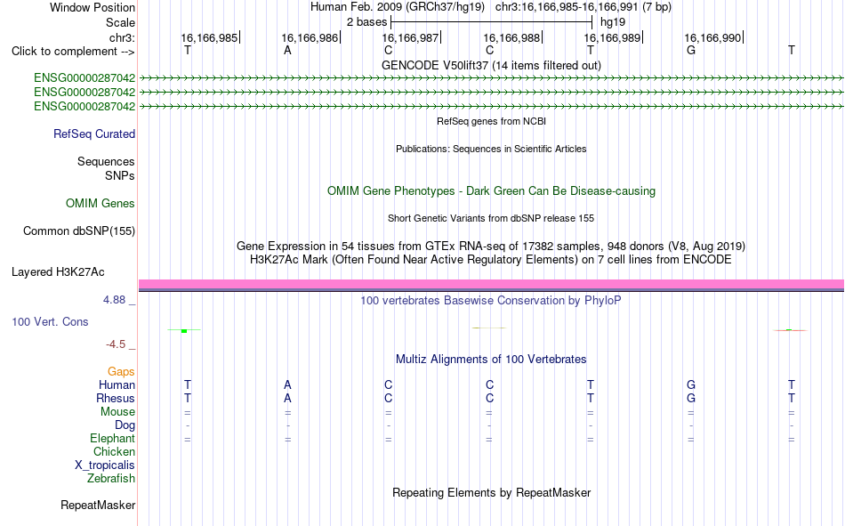Click the green PhyloP conservation bar at first base

coord(184,331)
